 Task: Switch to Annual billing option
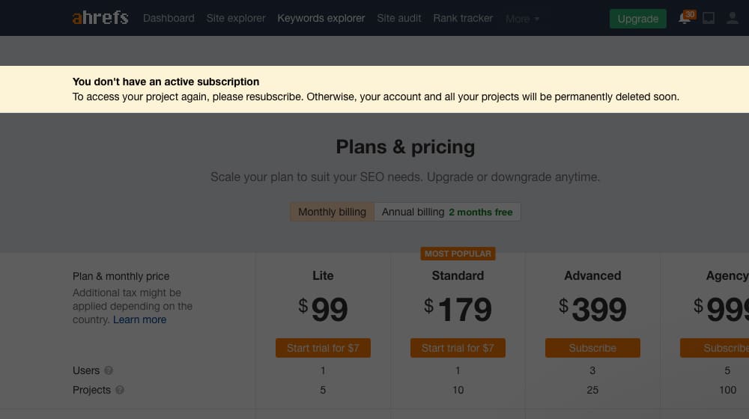click(x=447, y=212)
